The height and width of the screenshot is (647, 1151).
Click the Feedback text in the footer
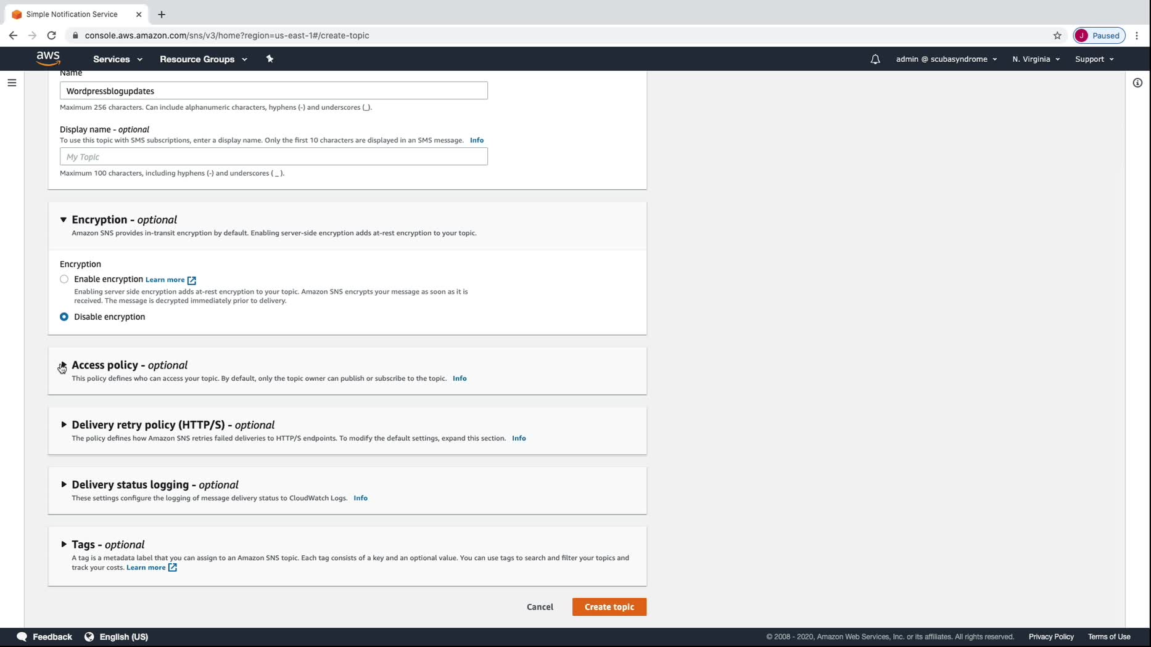tap(52, 637)
